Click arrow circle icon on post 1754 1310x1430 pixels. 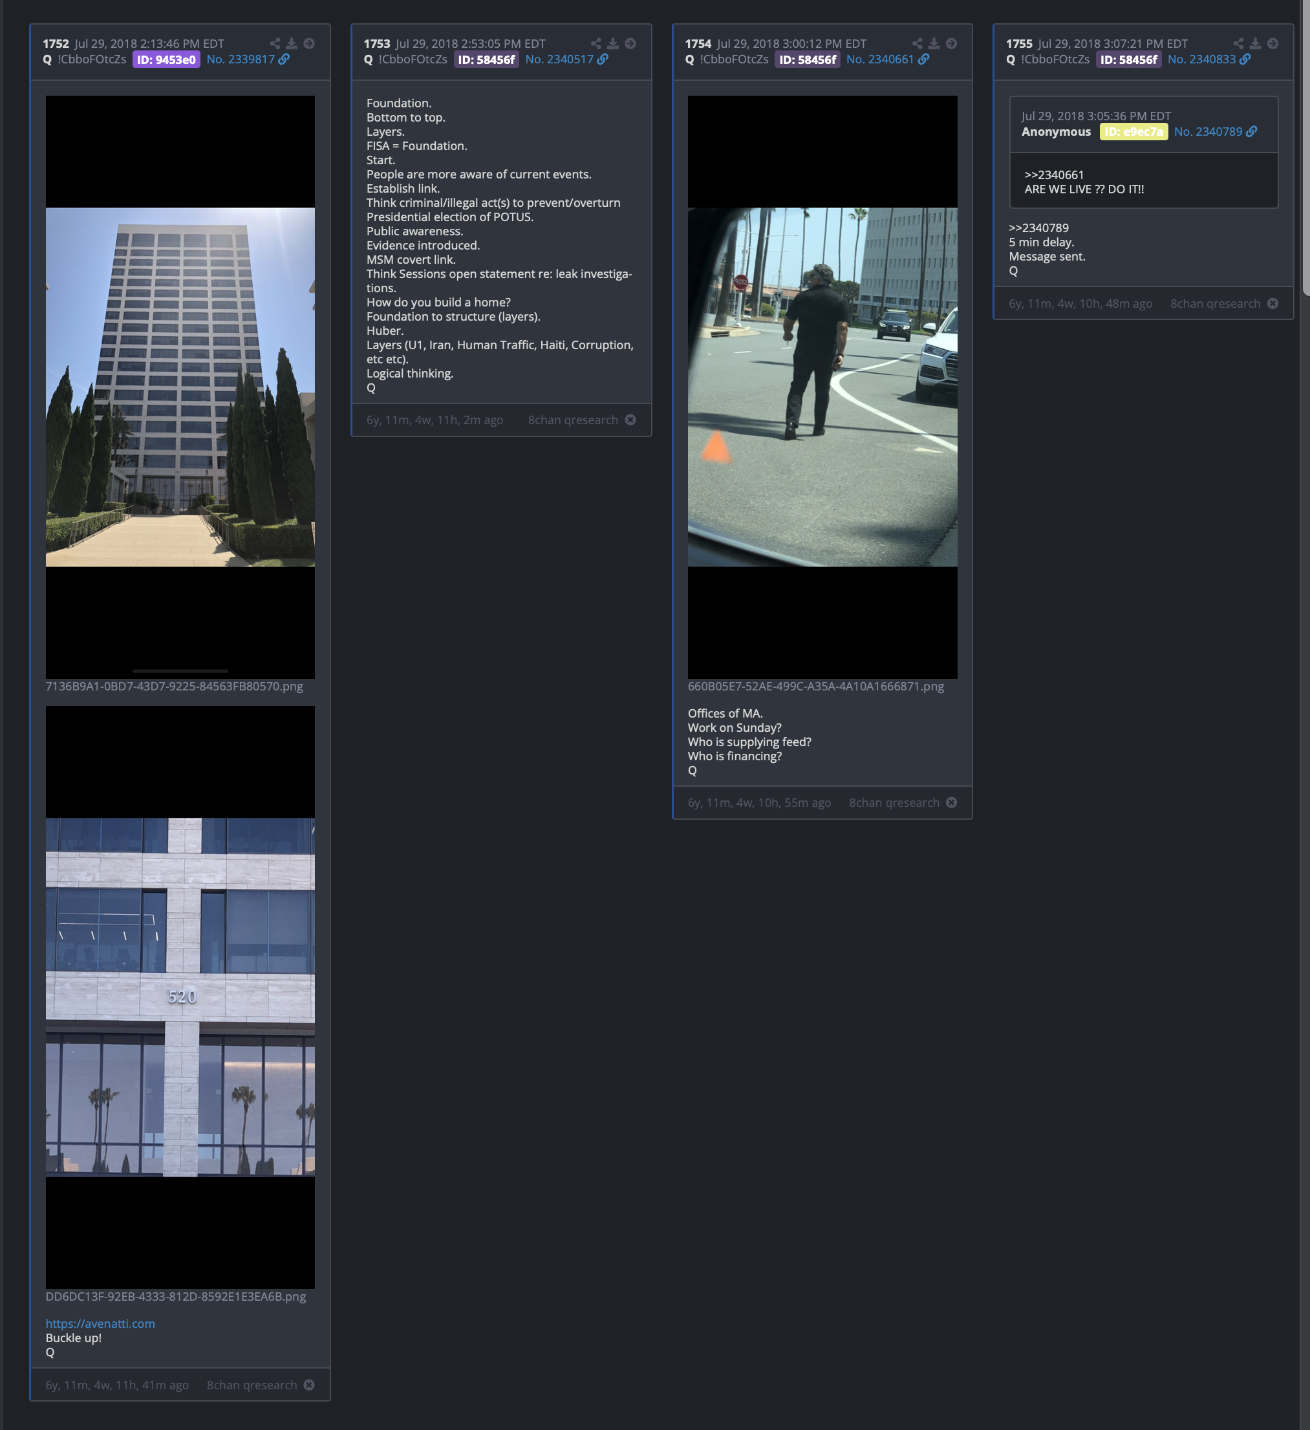point(952,43)
